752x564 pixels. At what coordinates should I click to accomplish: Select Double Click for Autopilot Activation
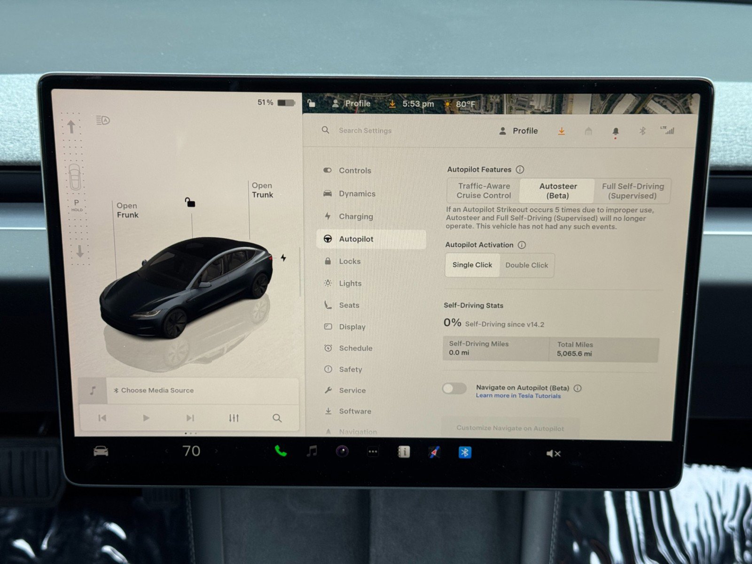tap(526, 265)
